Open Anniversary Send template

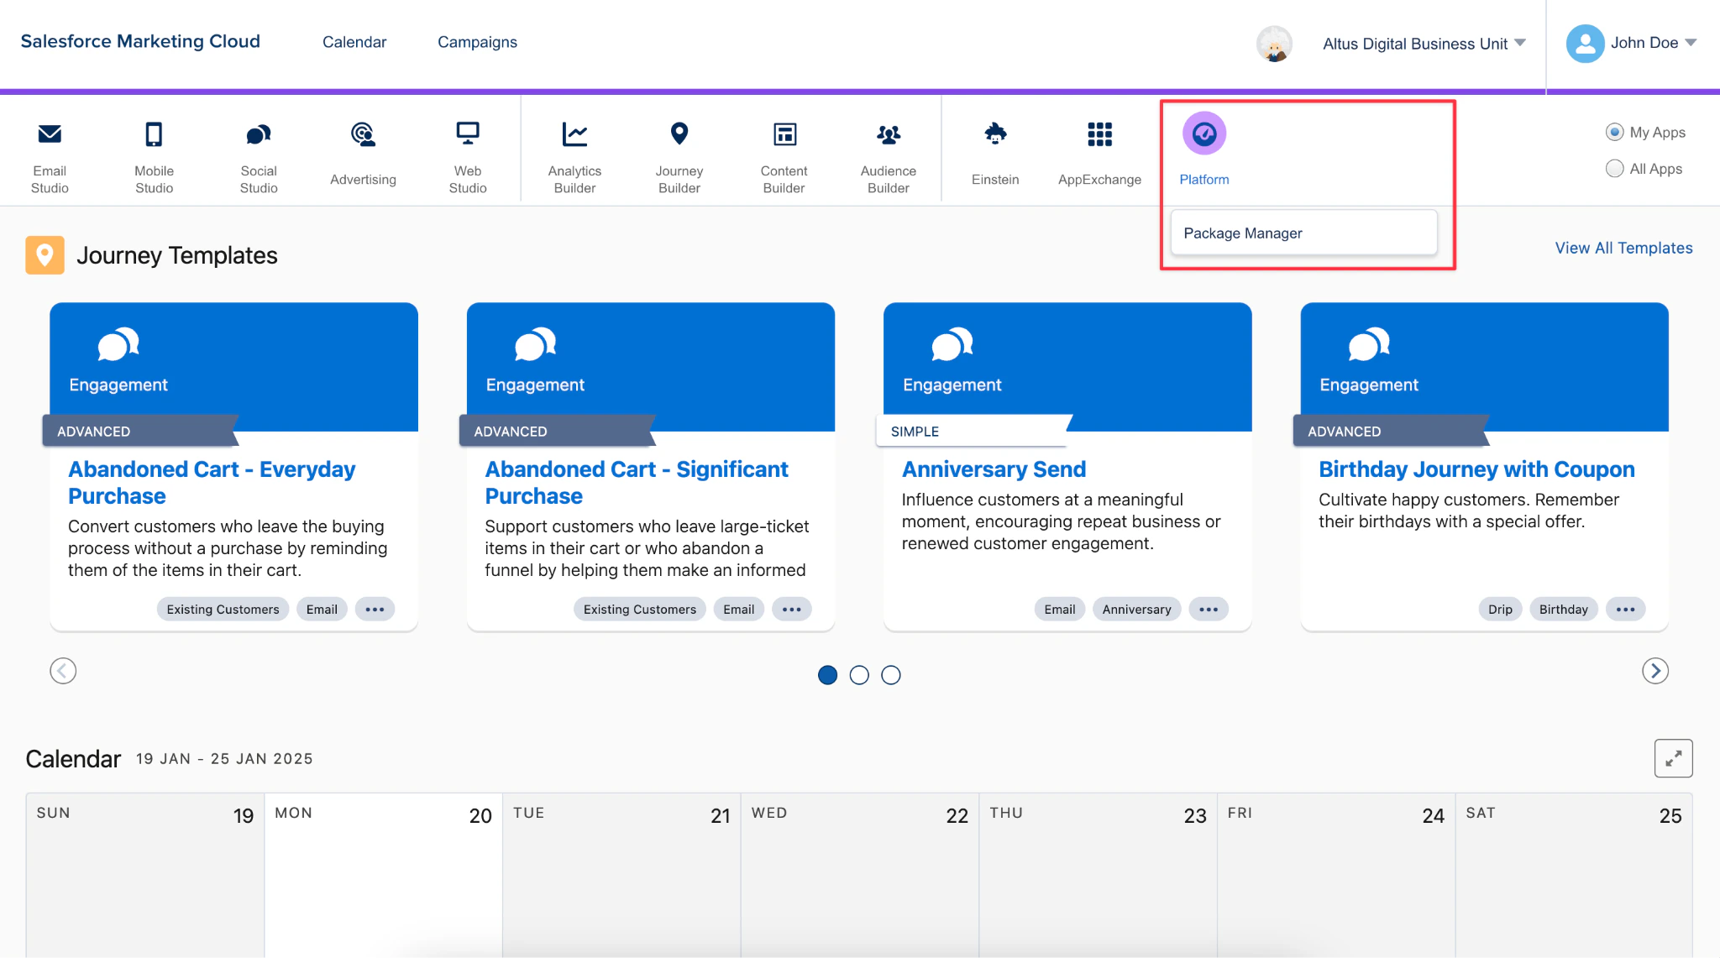click(994, 469)
